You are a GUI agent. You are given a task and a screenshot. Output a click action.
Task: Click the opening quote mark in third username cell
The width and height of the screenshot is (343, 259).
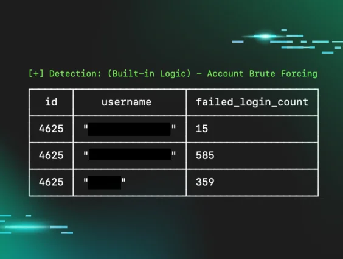point(86,180)
